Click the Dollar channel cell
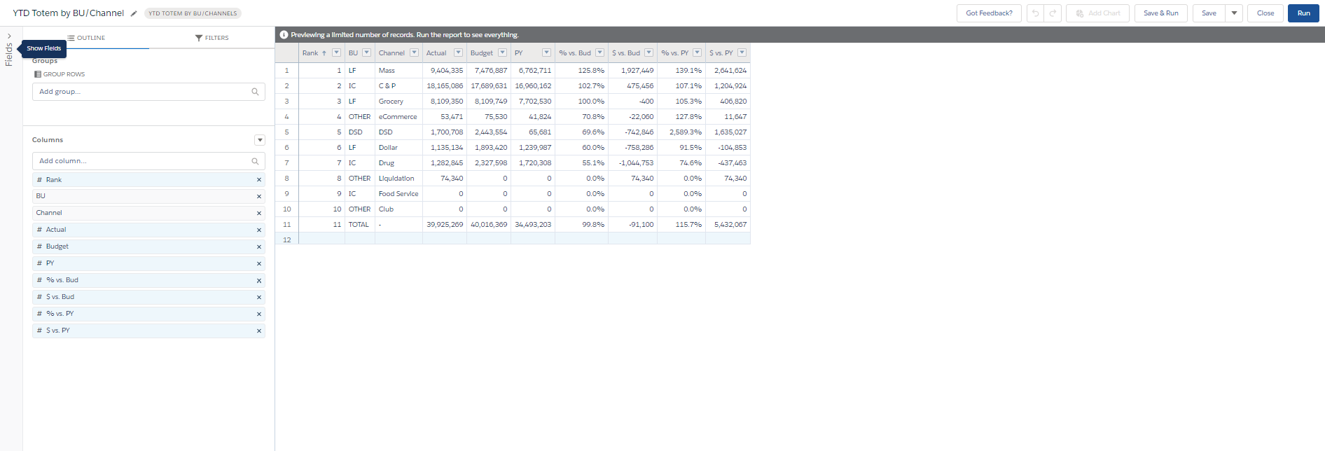The height and width of the screenshot is (451, 1325). [x=398, y=148]
